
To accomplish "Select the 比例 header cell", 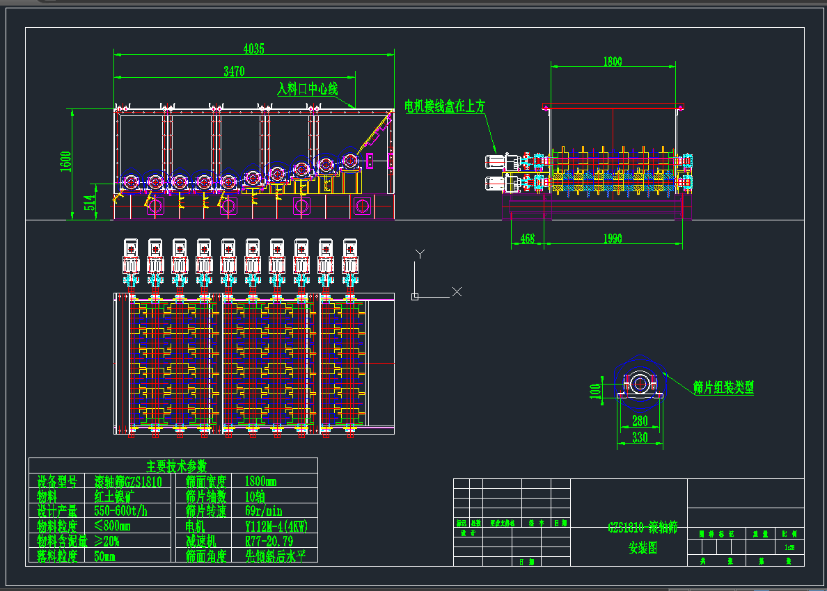I will (x=789, y=534).
